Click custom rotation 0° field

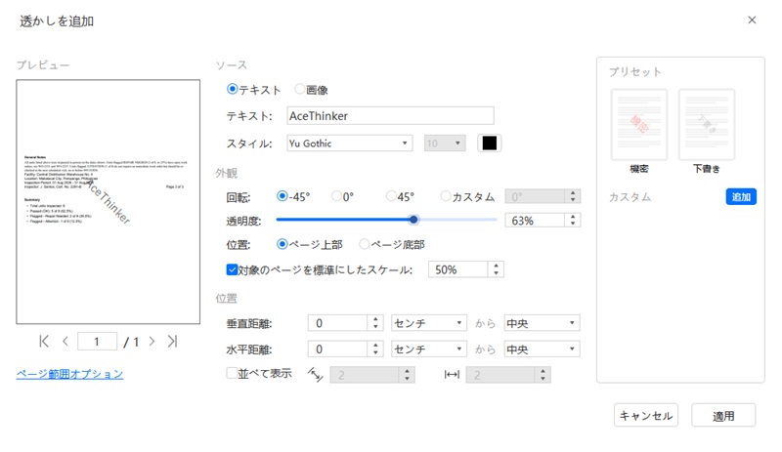[535, 196]
